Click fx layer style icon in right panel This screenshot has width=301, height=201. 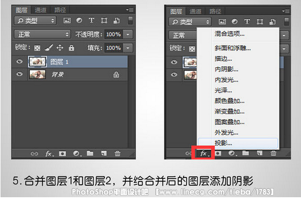(204, 154)
